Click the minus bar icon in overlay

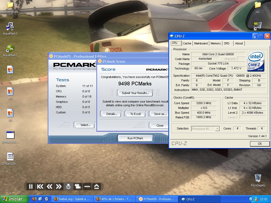tap(87, 187)
